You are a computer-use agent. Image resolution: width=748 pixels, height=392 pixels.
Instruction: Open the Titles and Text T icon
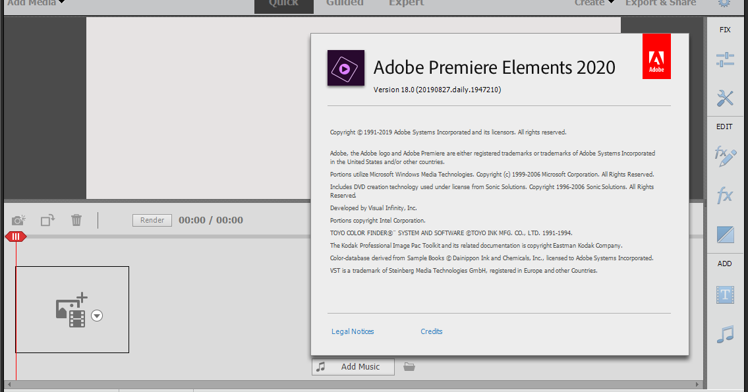pyautogui.click(x=725, y=294)
